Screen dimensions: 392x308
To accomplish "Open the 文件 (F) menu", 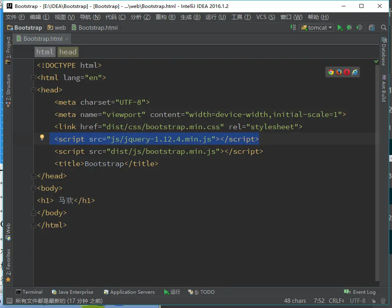I will (x=15, y=17).
